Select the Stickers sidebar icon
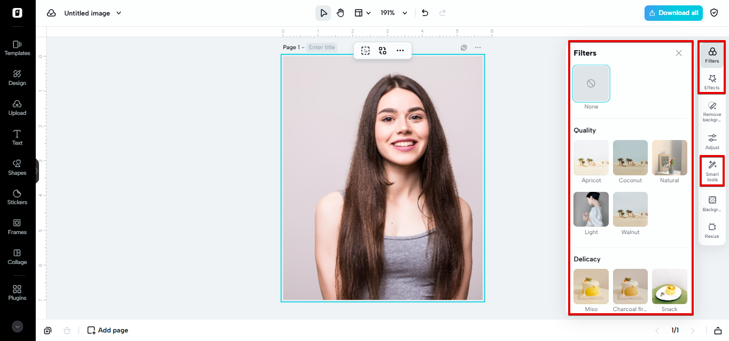Image resolution: width=729 pixels, height=341 pixels. point(17,197)
